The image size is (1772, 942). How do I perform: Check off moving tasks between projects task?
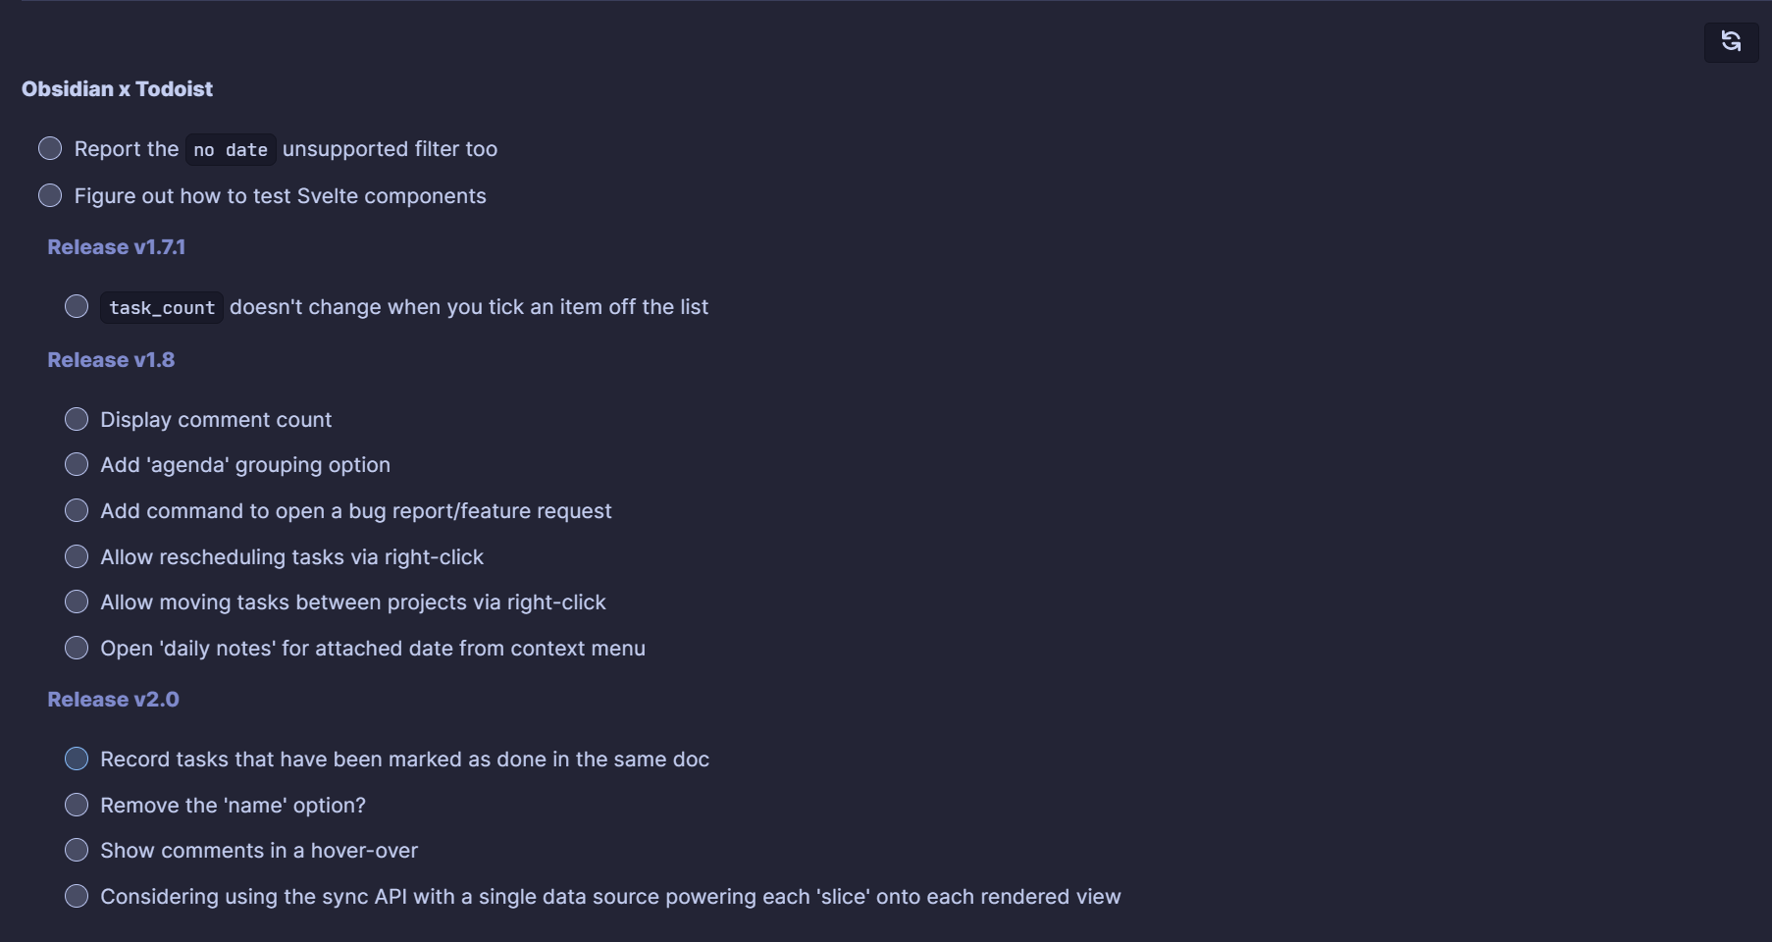[77, 602]
